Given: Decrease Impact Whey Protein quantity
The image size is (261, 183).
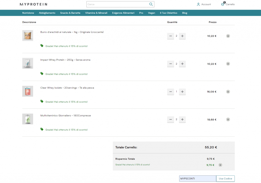Looking at the screenshot, I should click(171, 64).
